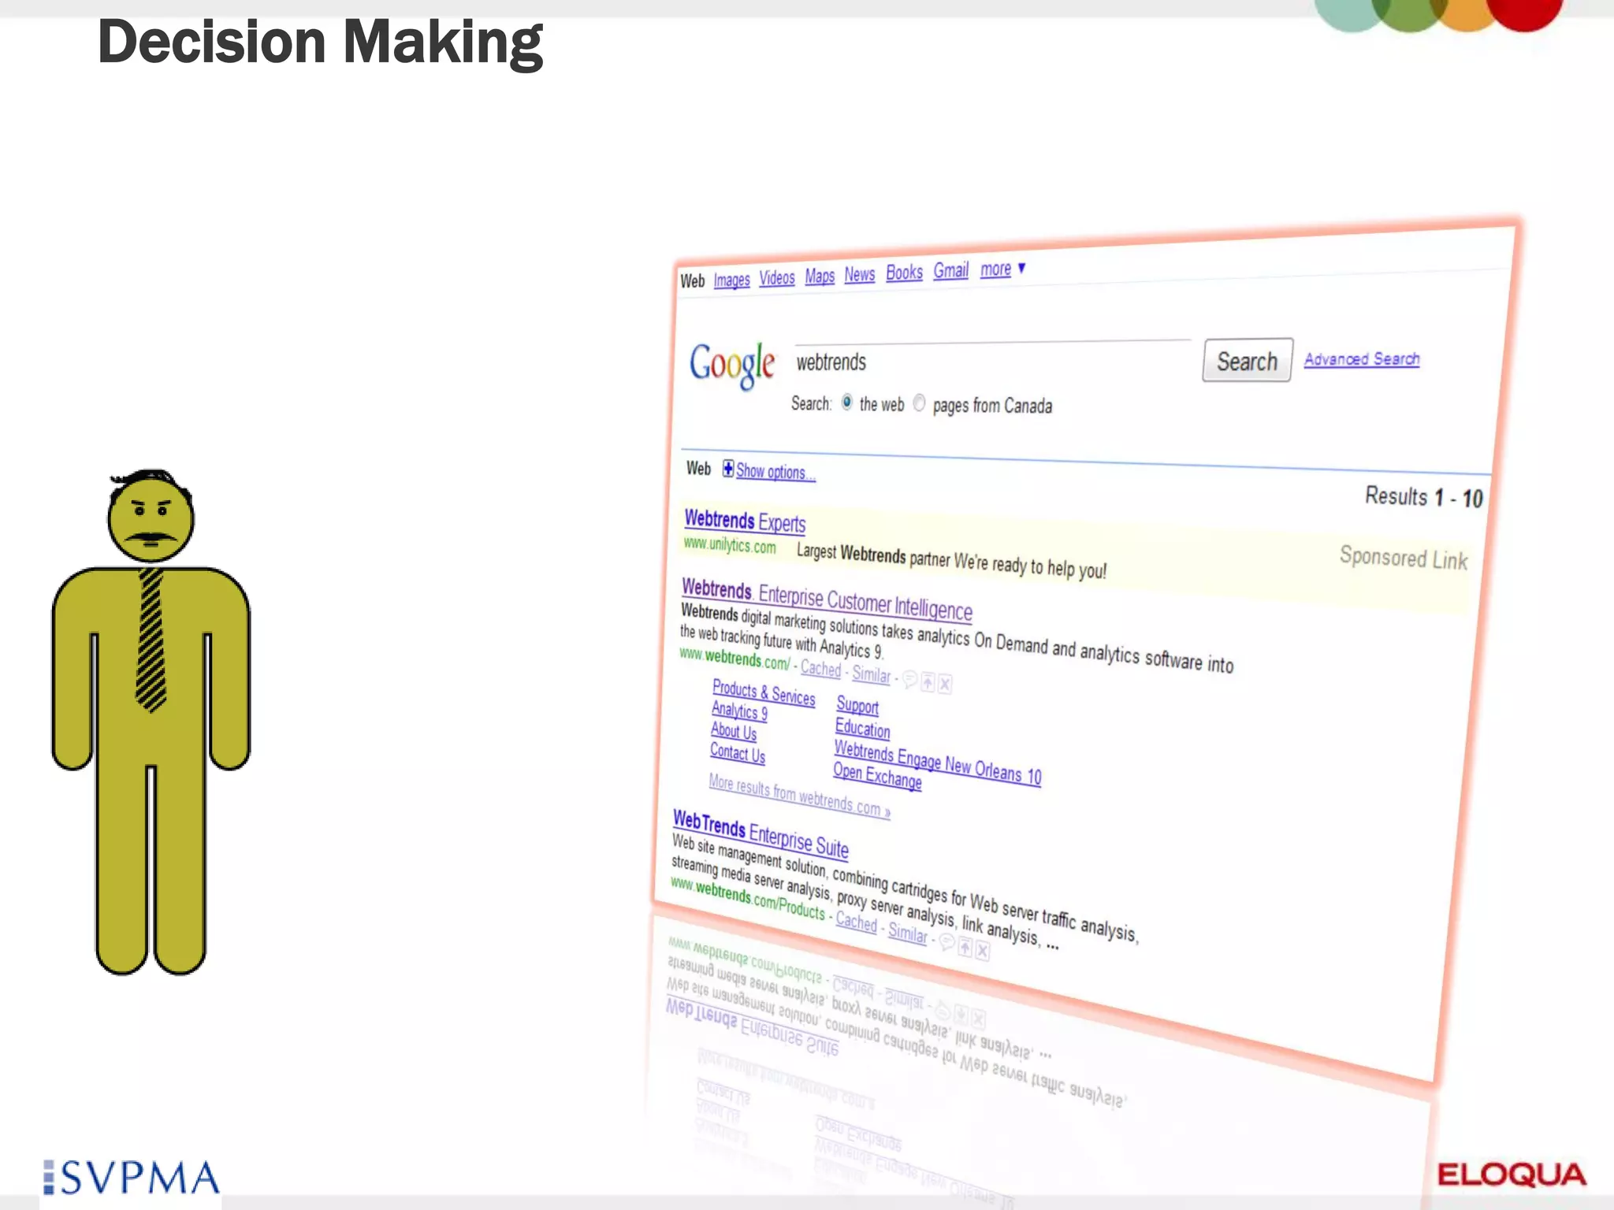Viewport: 1614px width, 1210px height.
Task: Open the Images tab in Google nav
Action: (731, 280)
